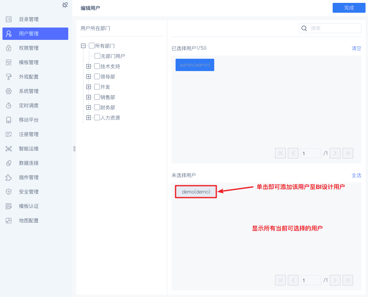Check the 技术支持 checkbox

coord(97,66)
